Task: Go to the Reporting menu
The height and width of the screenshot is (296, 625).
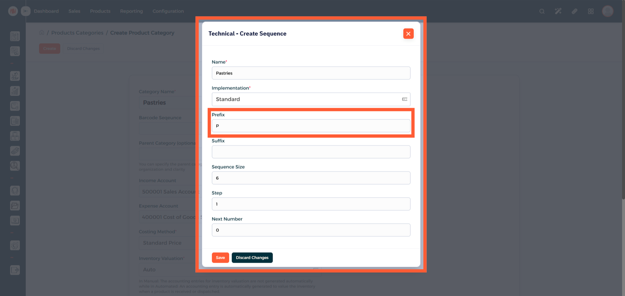Action: 131,11
